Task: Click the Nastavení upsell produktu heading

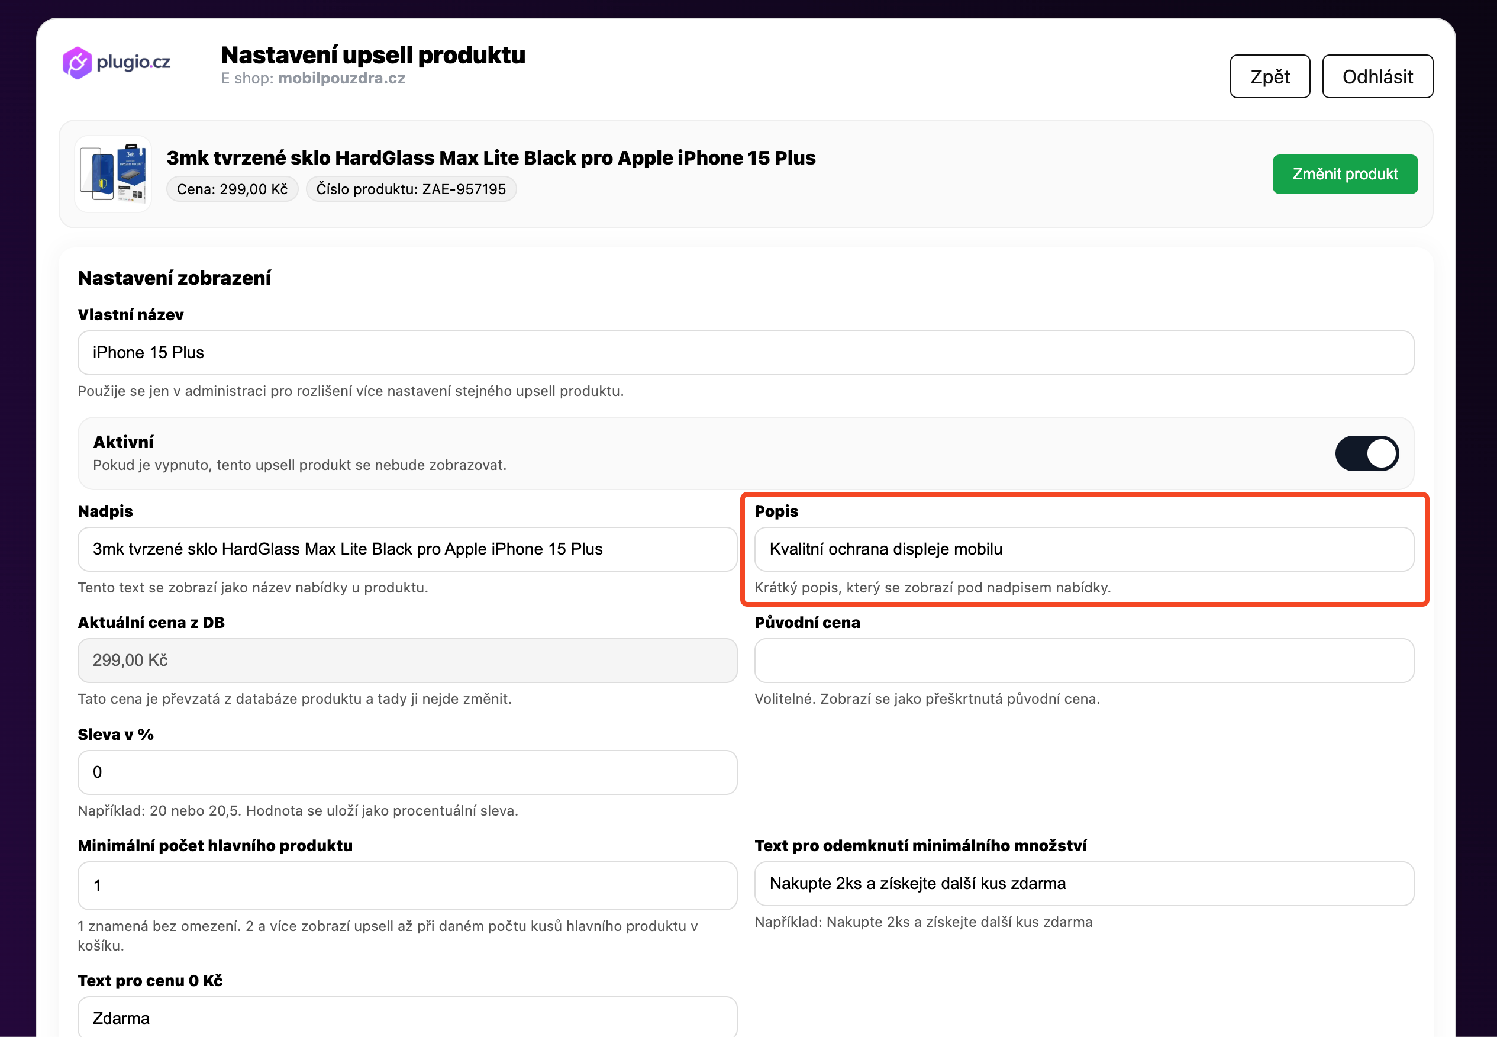Action: 373,55
